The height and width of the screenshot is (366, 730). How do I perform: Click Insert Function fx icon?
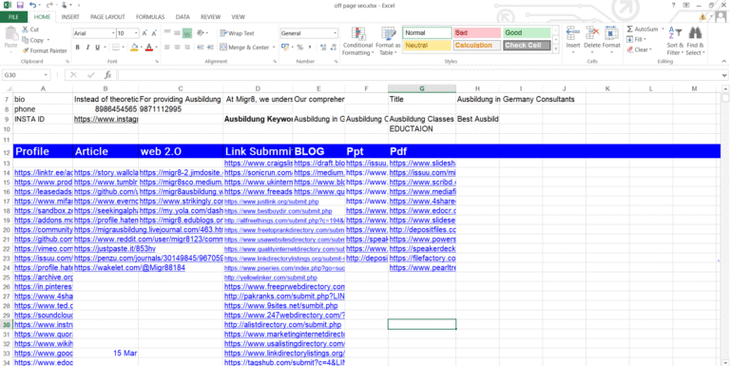[x=107, y=75]
